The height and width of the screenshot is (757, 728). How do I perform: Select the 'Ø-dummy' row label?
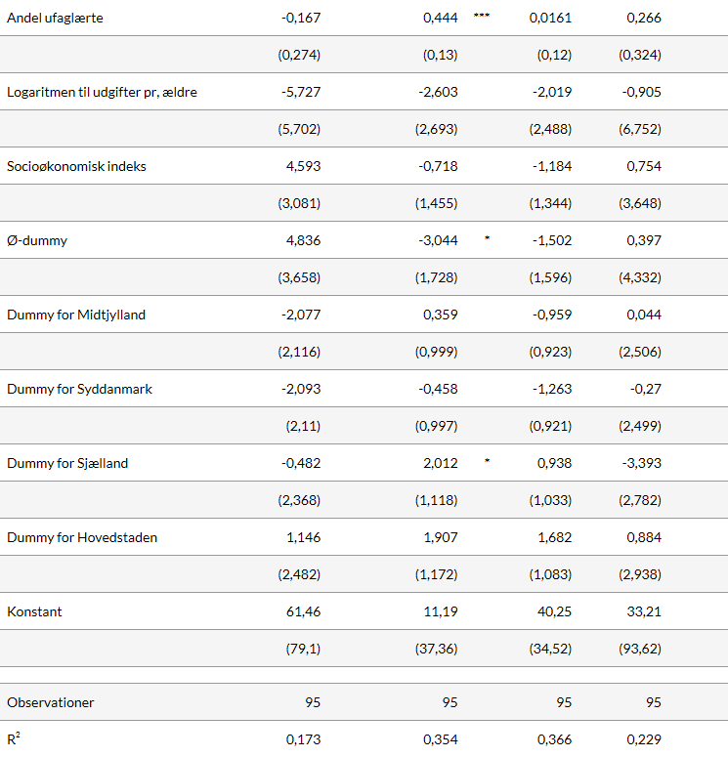click(37, 240)
